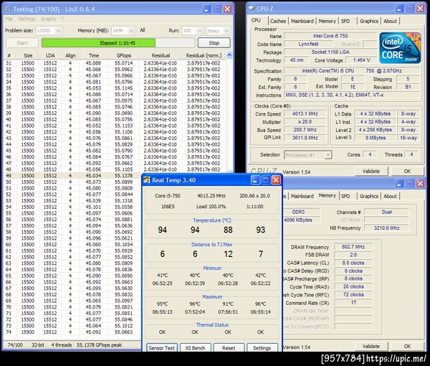This screenshot has height=366, width=430.
Task: Click the Reset button in Real Temp
Action: point(229,348)
